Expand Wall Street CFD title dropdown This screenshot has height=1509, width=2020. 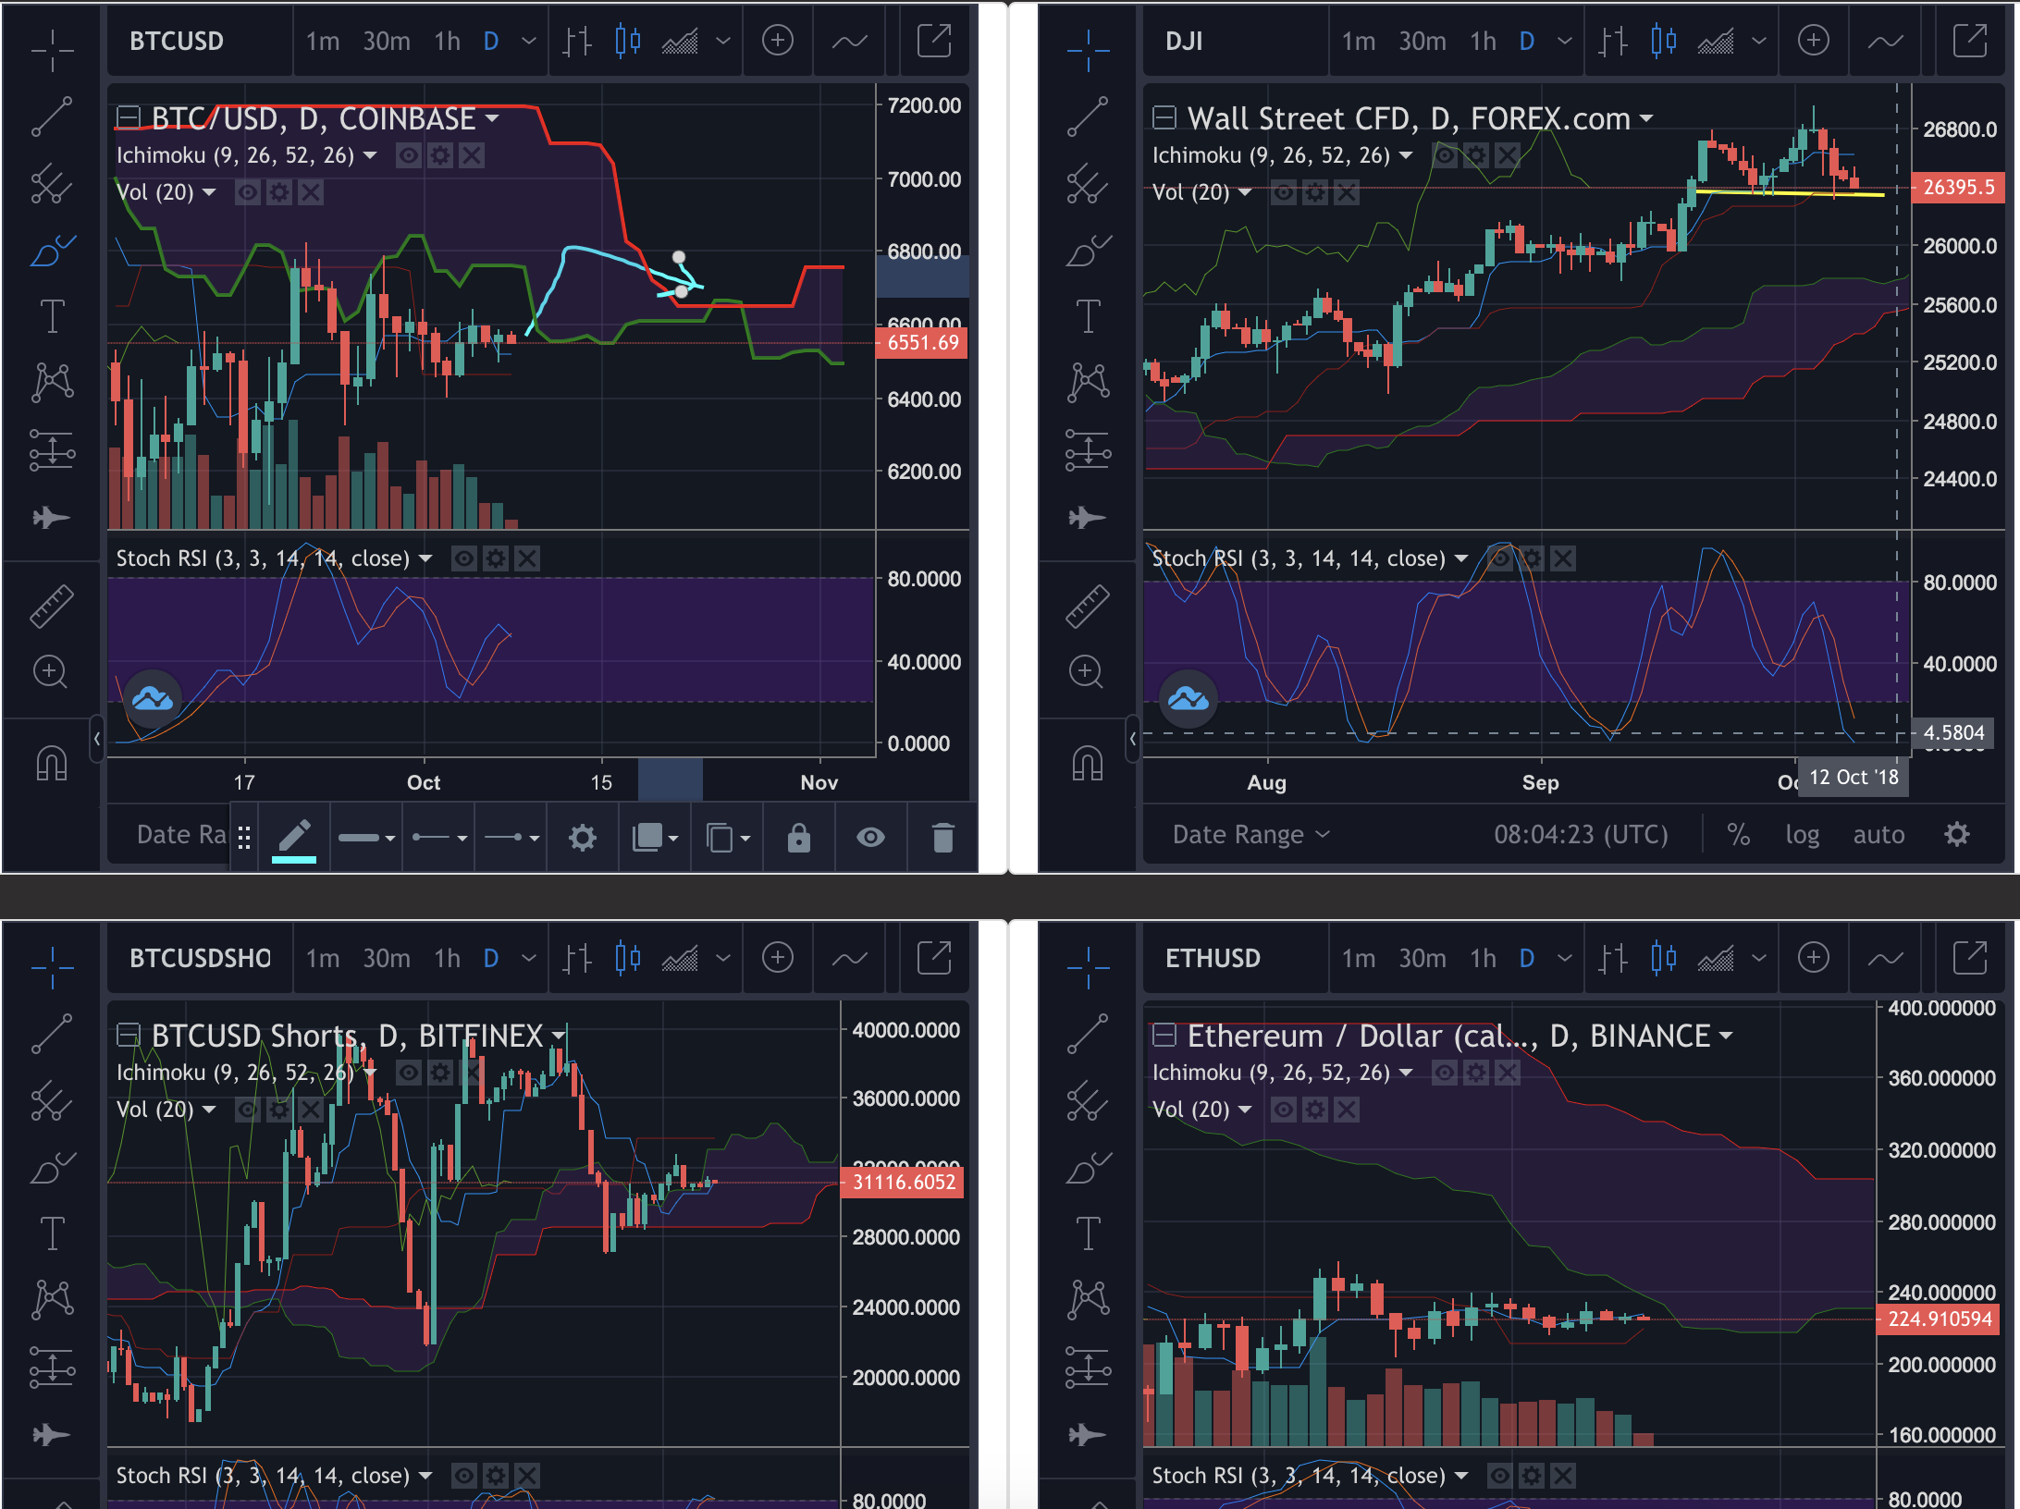[x=1646, y=118]
